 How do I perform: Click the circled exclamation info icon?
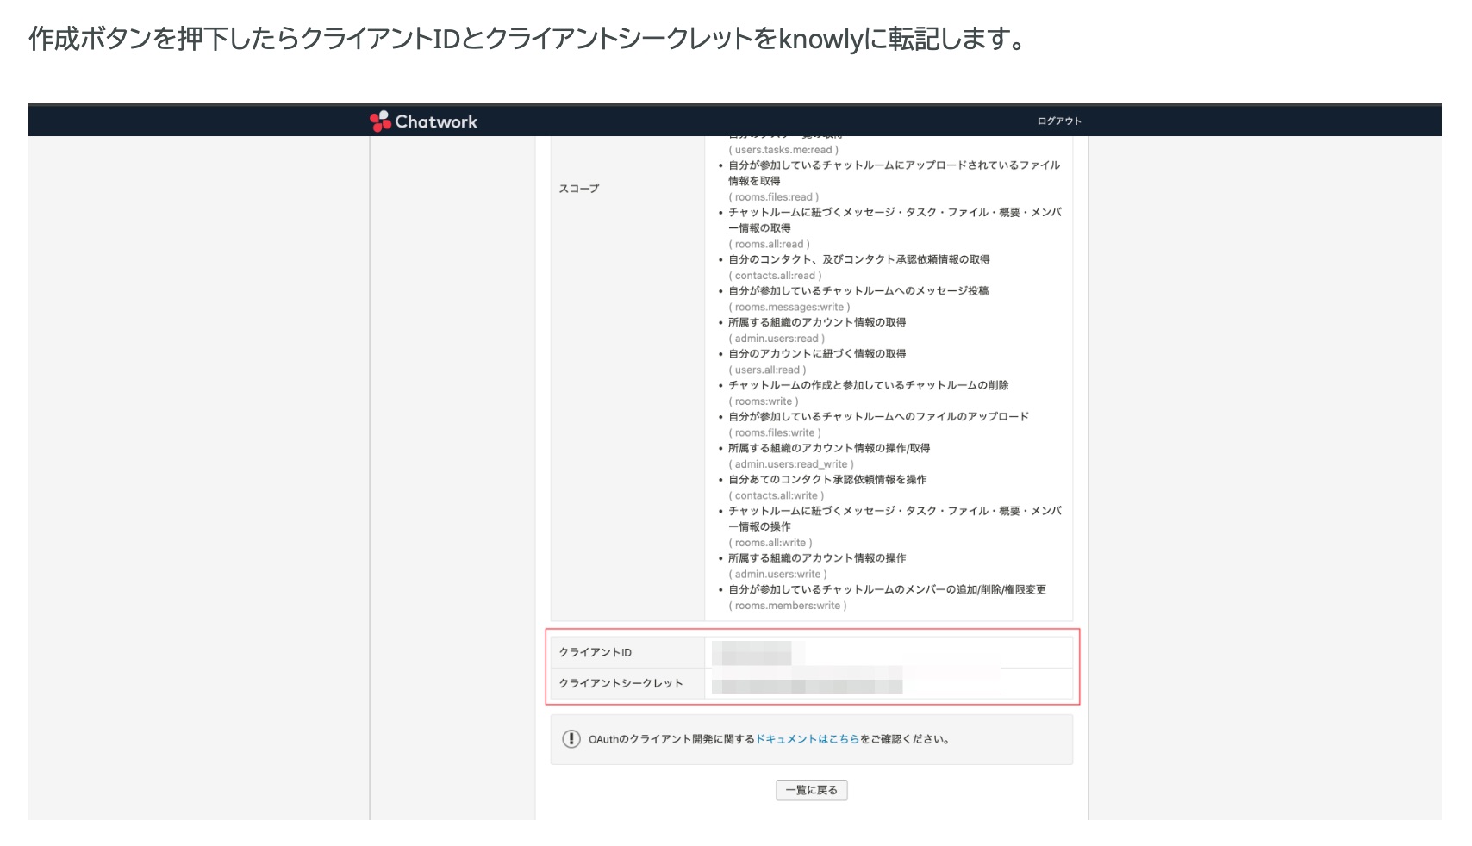coord(572,737)
